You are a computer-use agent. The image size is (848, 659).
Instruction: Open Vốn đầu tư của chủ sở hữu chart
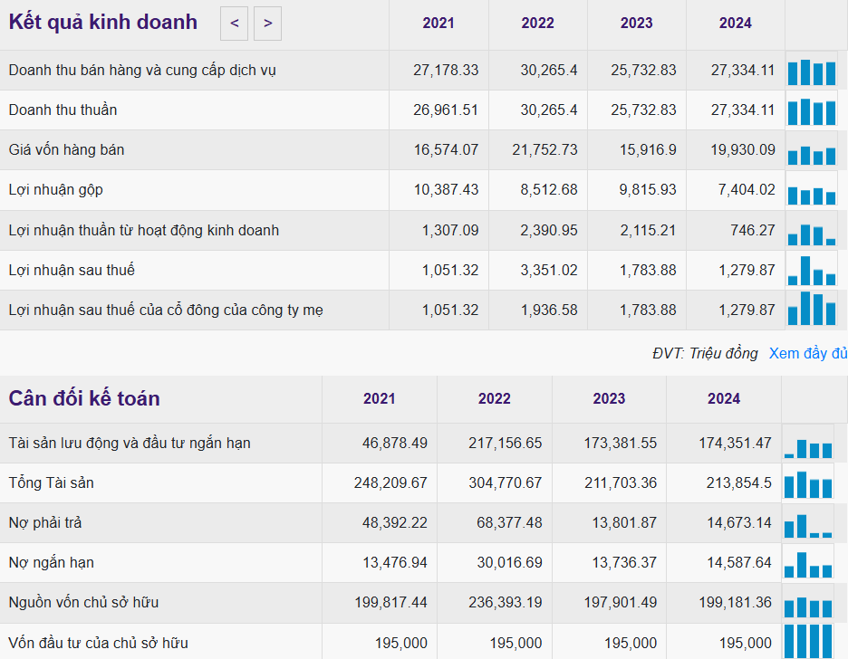tap(808, 641)
